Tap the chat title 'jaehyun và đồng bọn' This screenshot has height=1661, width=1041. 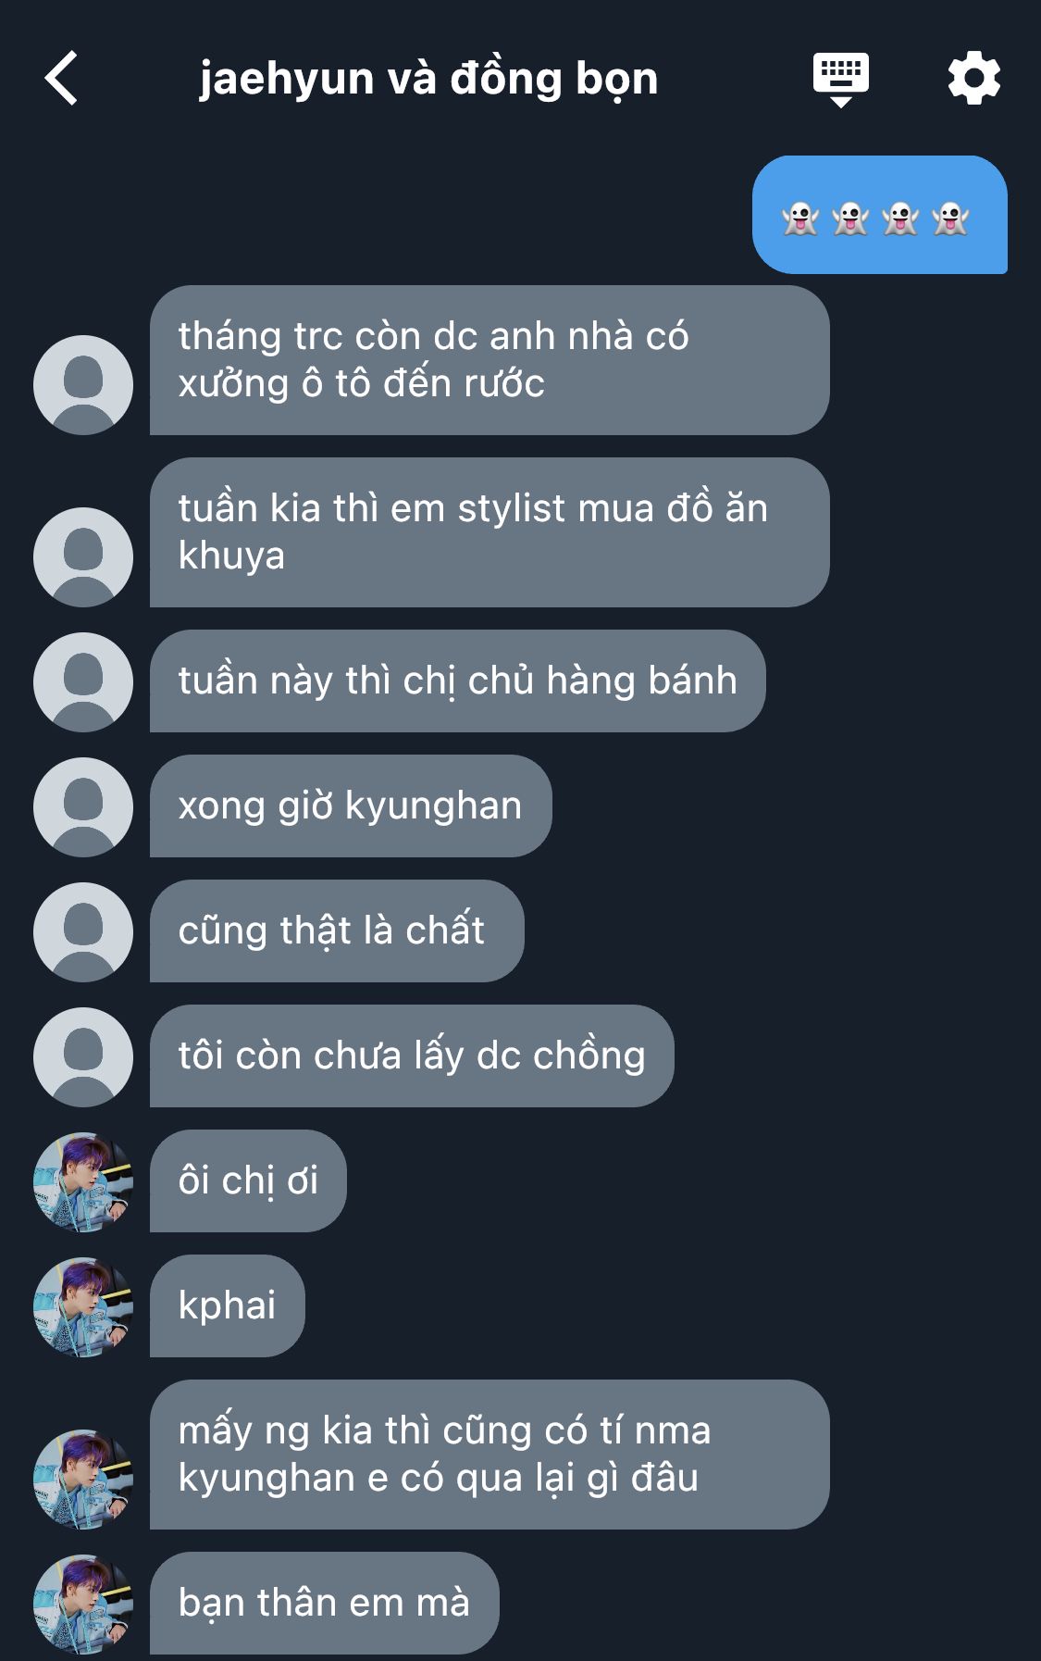[x=428, y=79]
